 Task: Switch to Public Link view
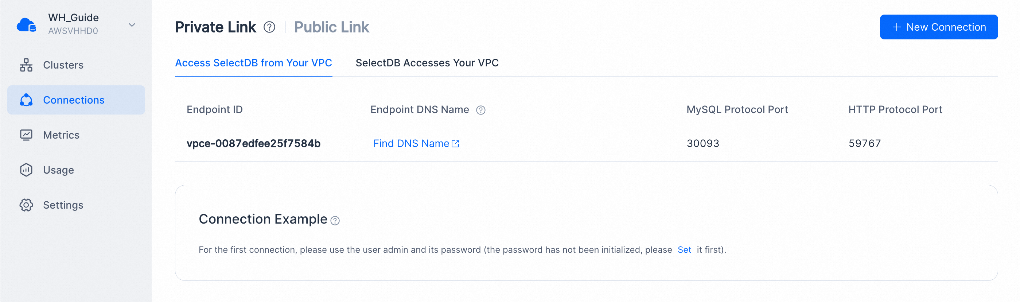pos(331,27)
